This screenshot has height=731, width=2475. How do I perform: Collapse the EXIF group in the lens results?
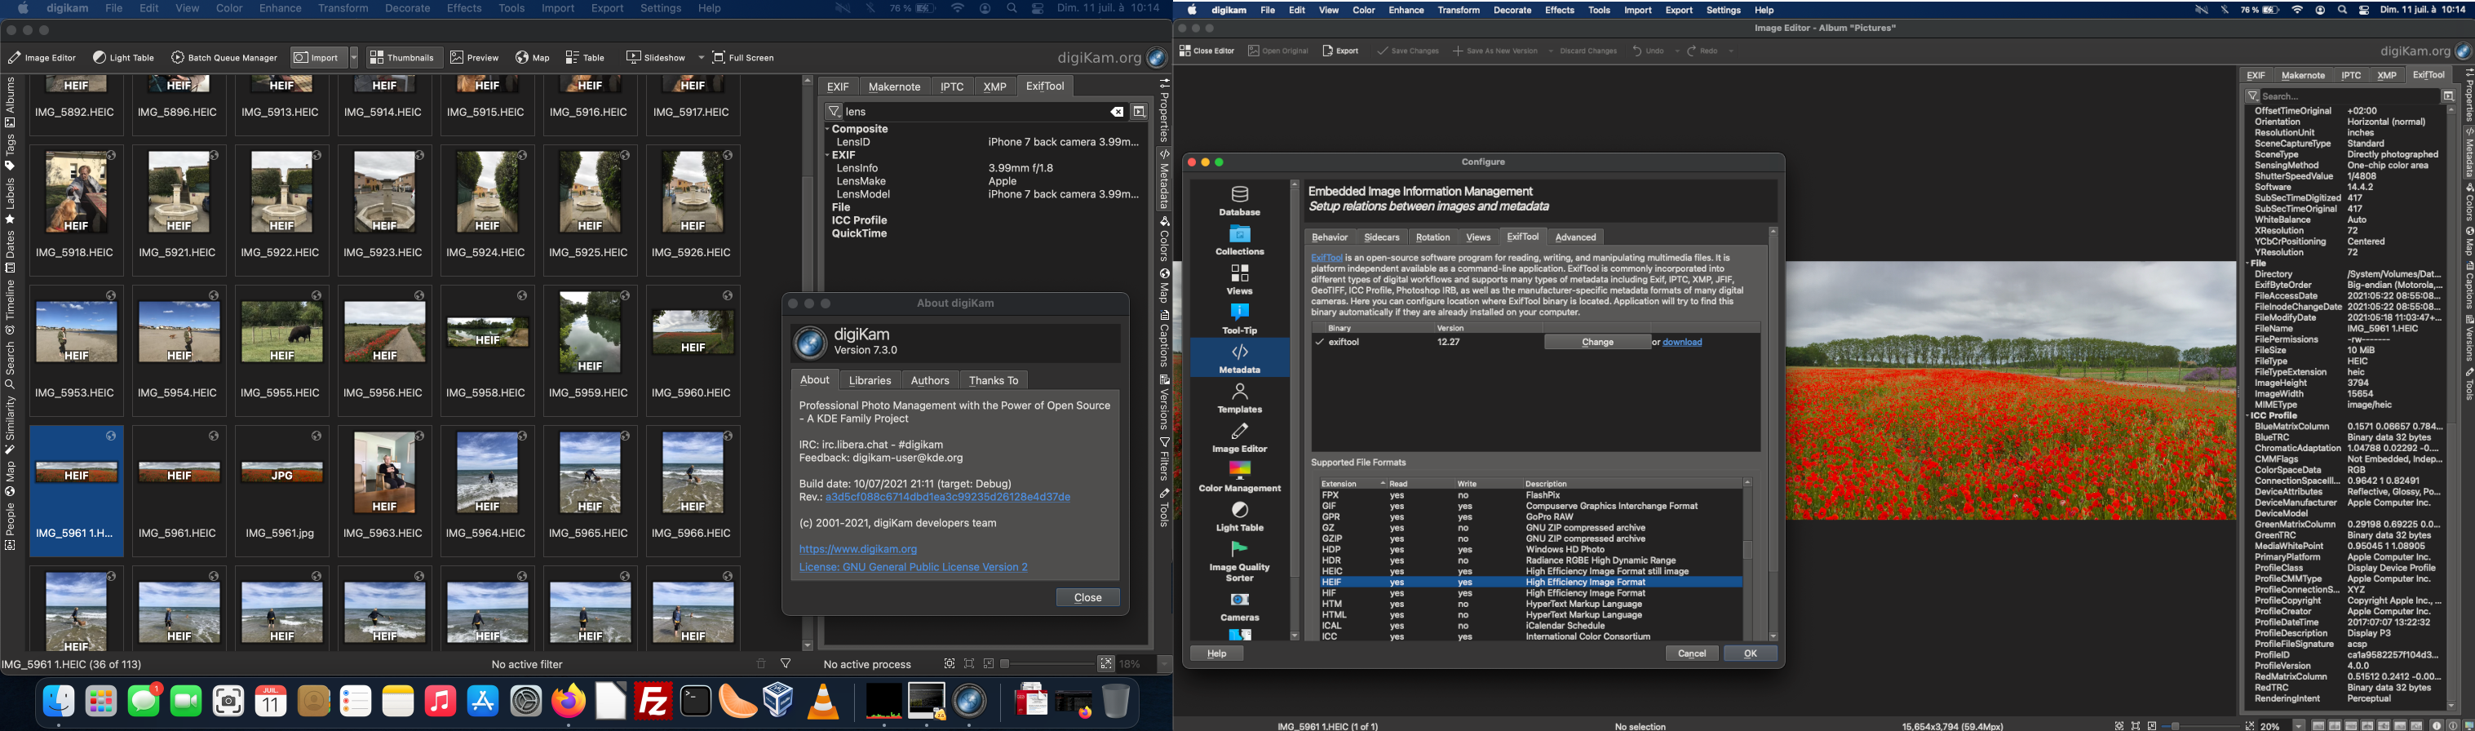[828, 155]
